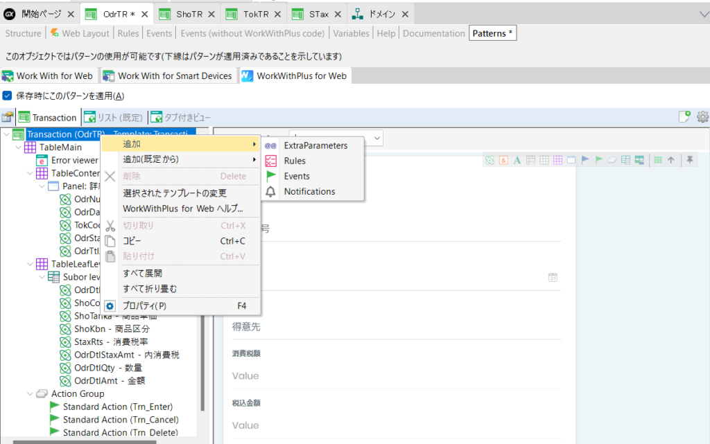Click the orange ampersand variable icon
The height and width of the screenshot is (444, 710).
[x=504, y=160]
